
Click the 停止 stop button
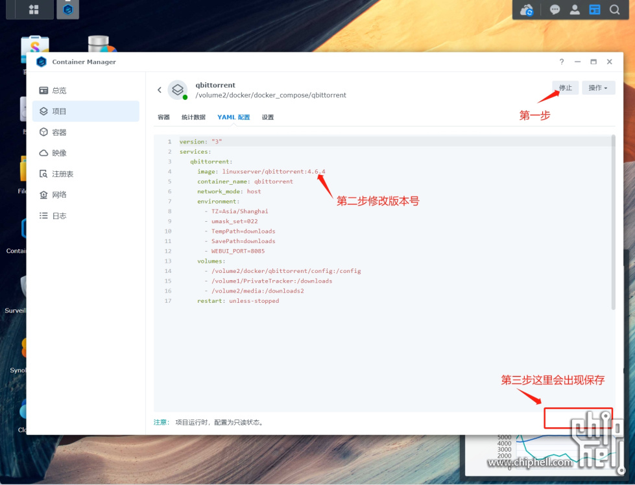coord(566,88)
